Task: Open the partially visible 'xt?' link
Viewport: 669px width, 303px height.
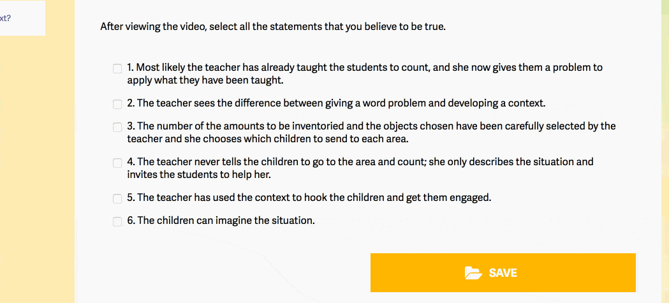Action: (x=6, y=18)
